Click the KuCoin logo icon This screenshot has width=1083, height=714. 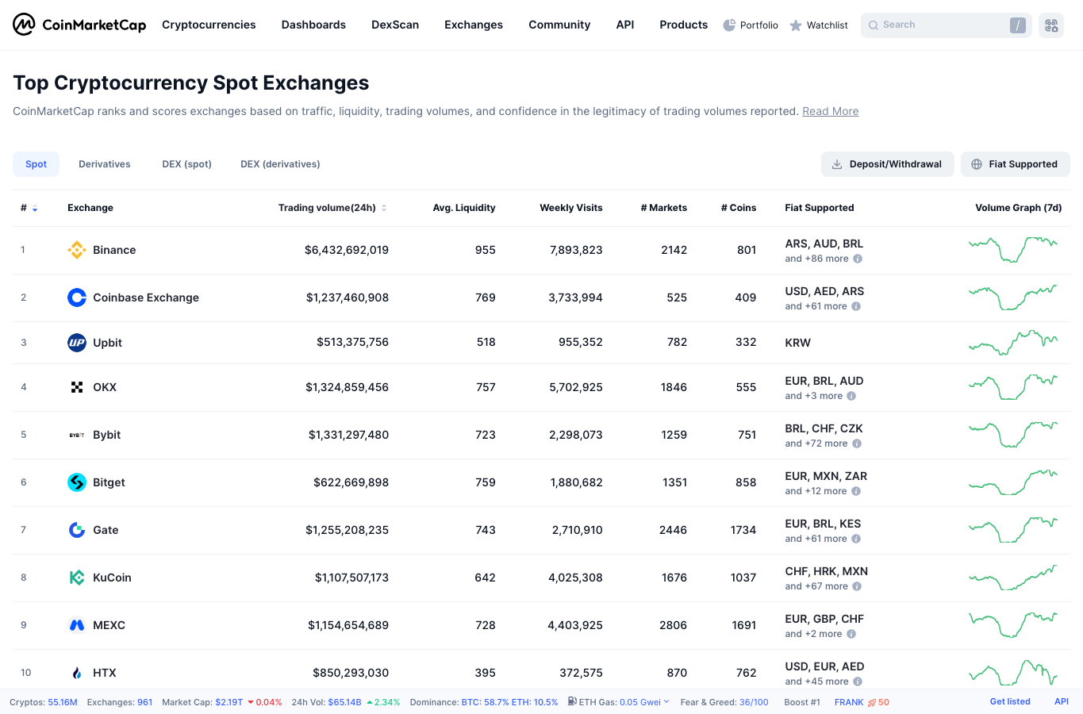pyautogui.click(x=77, y=578)
